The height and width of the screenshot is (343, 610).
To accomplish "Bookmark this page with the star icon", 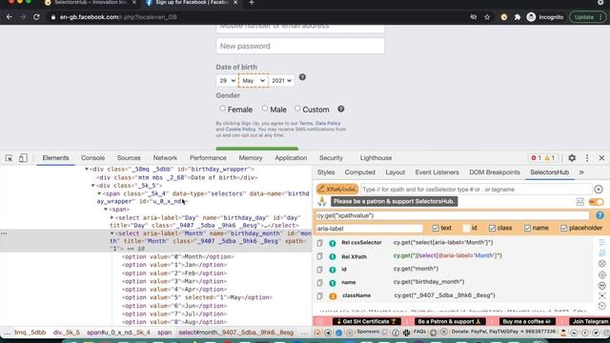I will point(487,17).
